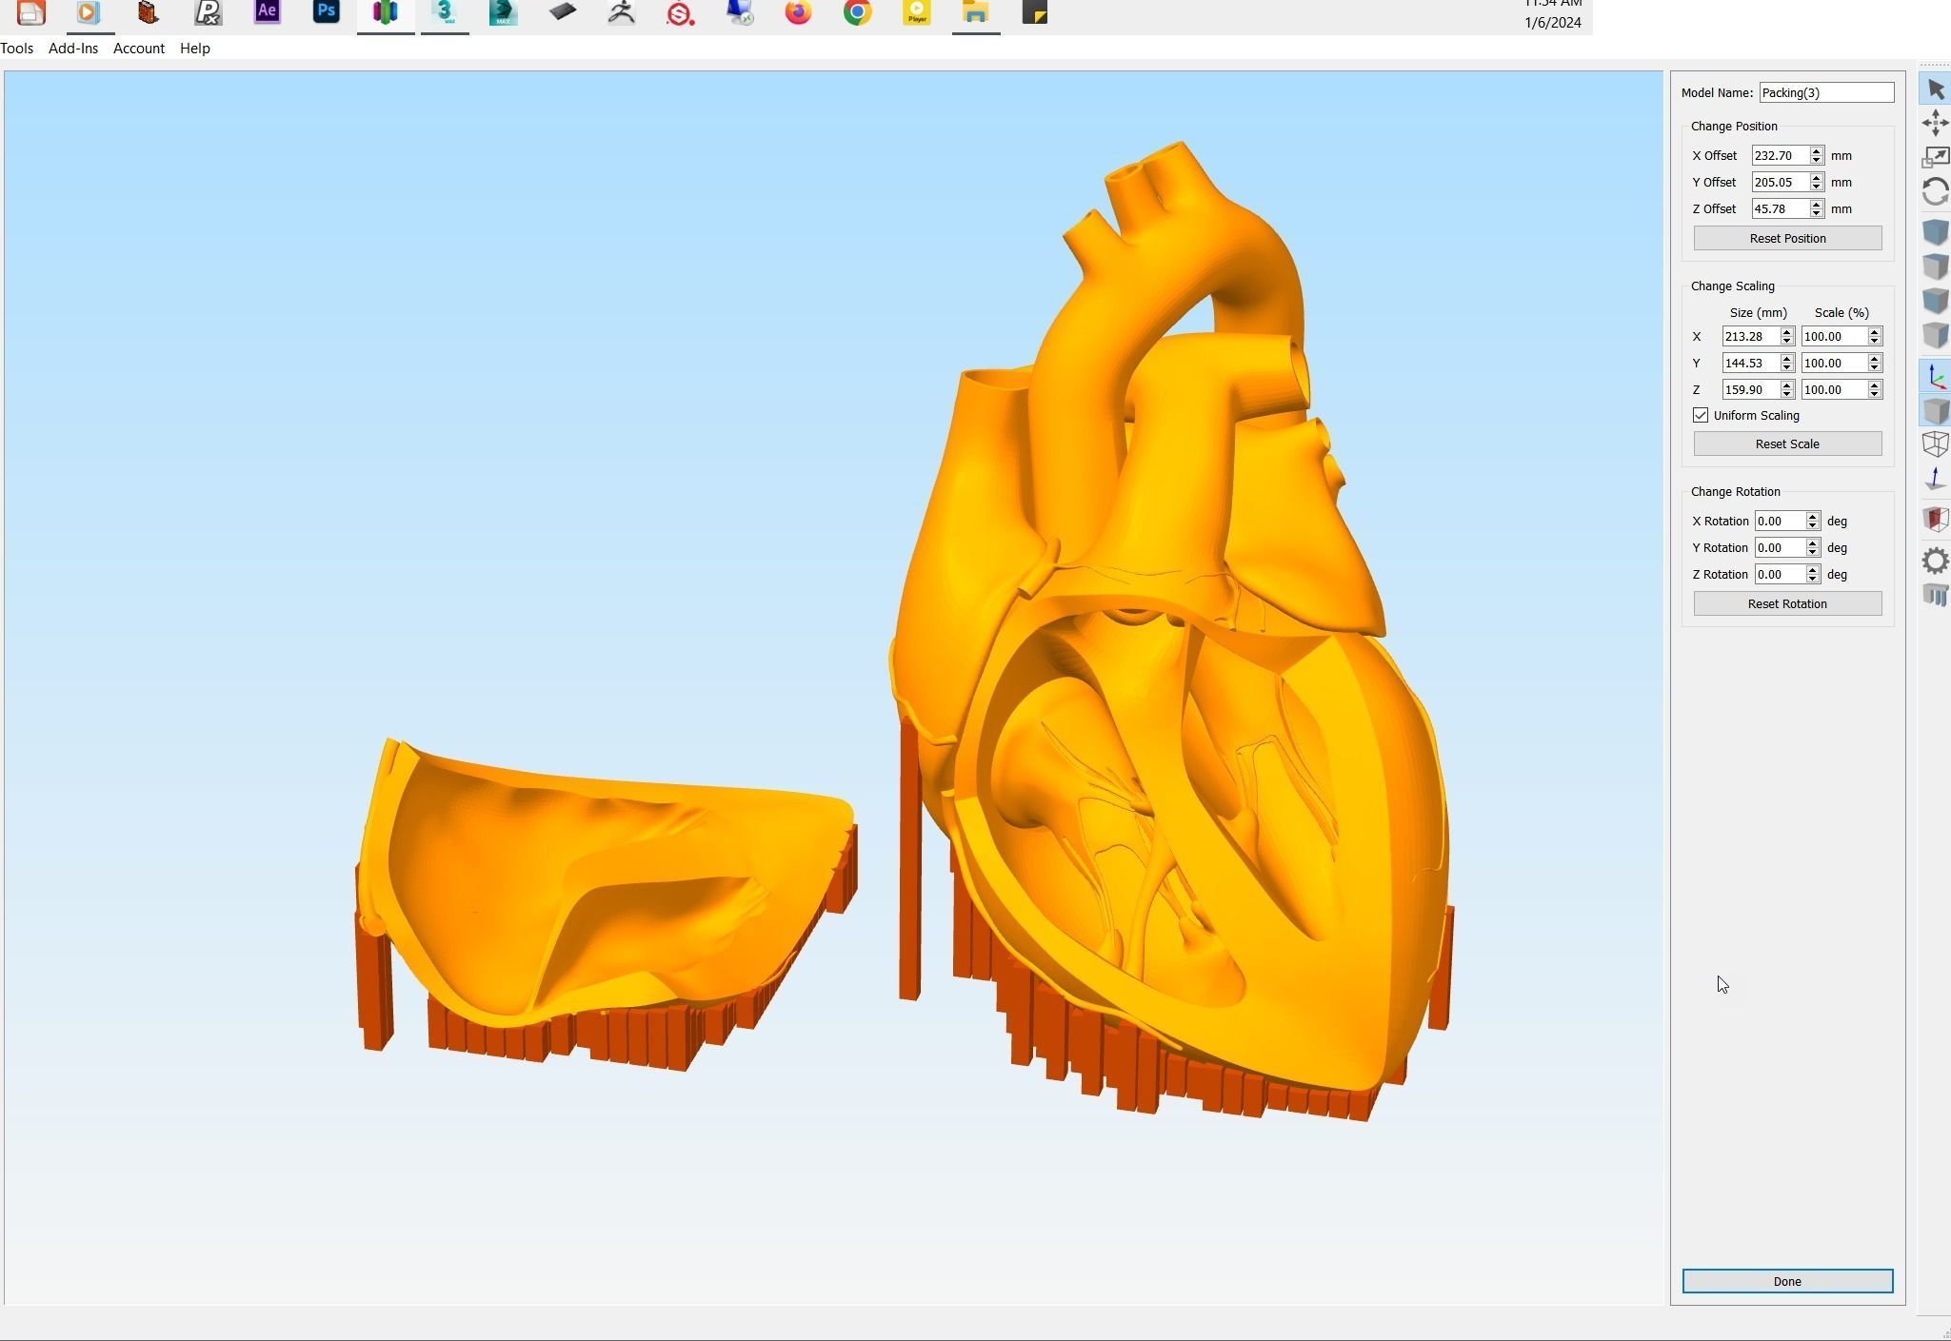The image size is (1951, 1341).
Task: Toggle the coordinate axes display
Action: tap(1935, 377)
